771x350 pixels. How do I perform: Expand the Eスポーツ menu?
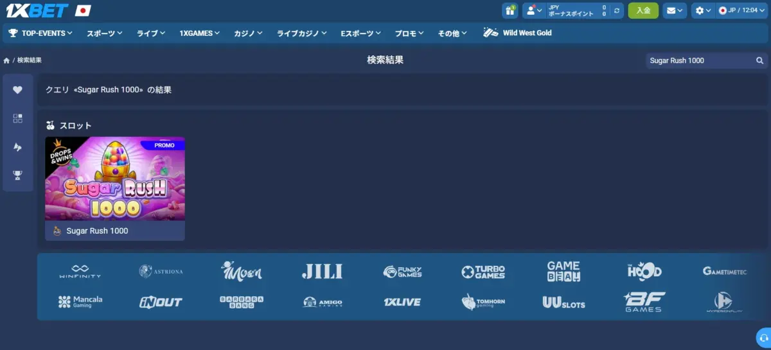(361, 33)
